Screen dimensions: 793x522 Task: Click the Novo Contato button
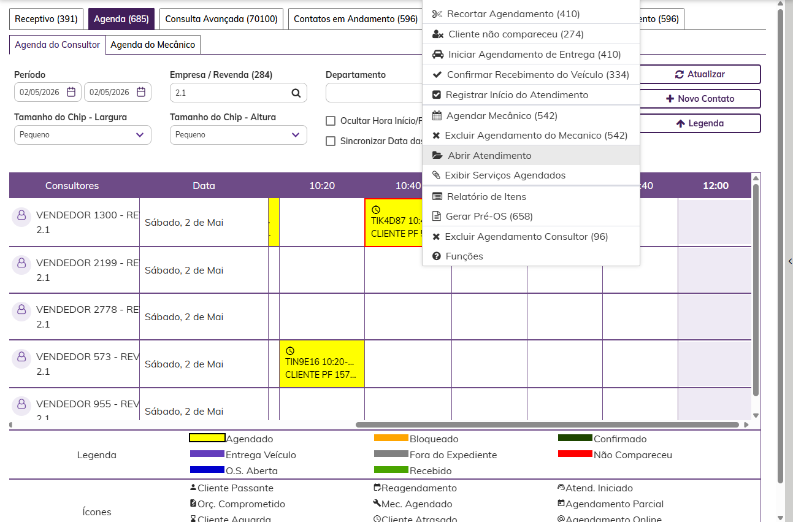[700, 99]
